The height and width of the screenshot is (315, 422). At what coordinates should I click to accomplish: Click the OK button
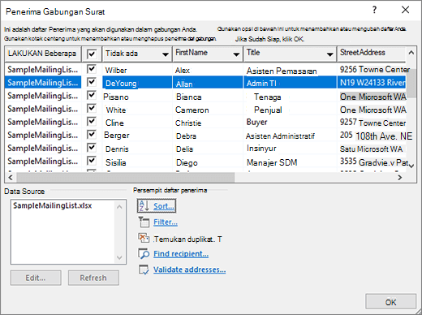390,302
